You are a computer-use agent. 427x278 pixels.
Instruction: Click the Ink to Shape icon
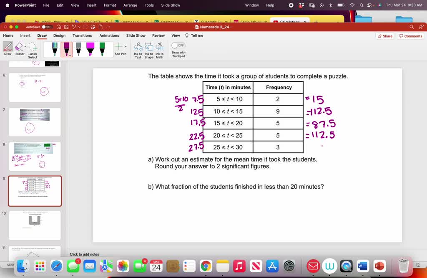[149, 50]
